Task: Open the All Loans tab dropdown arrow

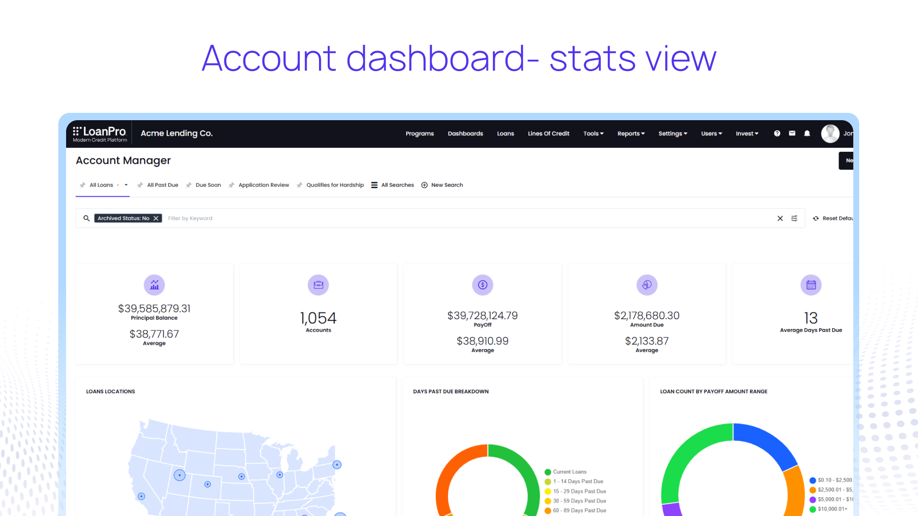Action: point(126,185)
